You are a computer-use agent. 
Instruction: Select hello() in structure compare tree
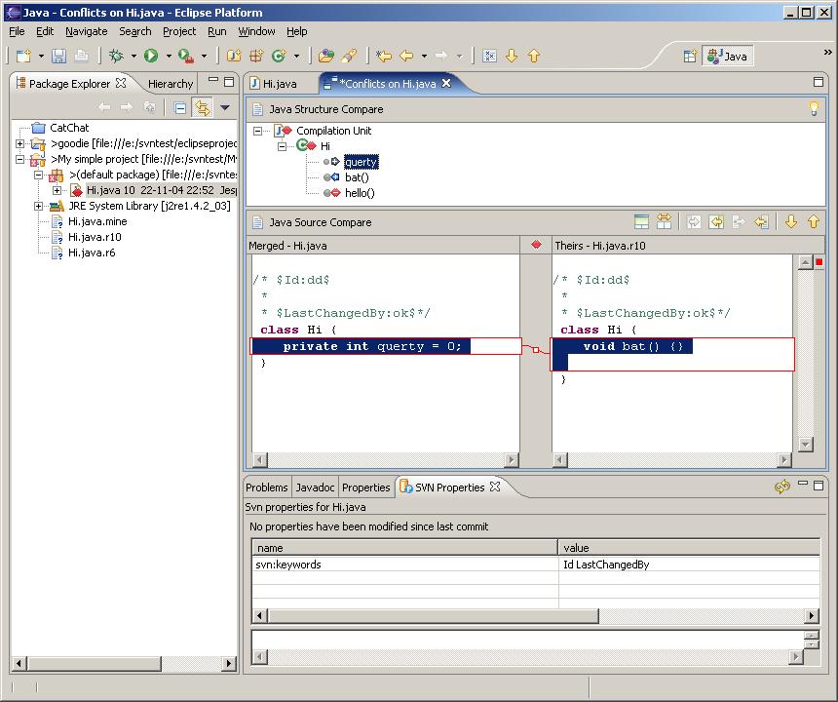360,193
